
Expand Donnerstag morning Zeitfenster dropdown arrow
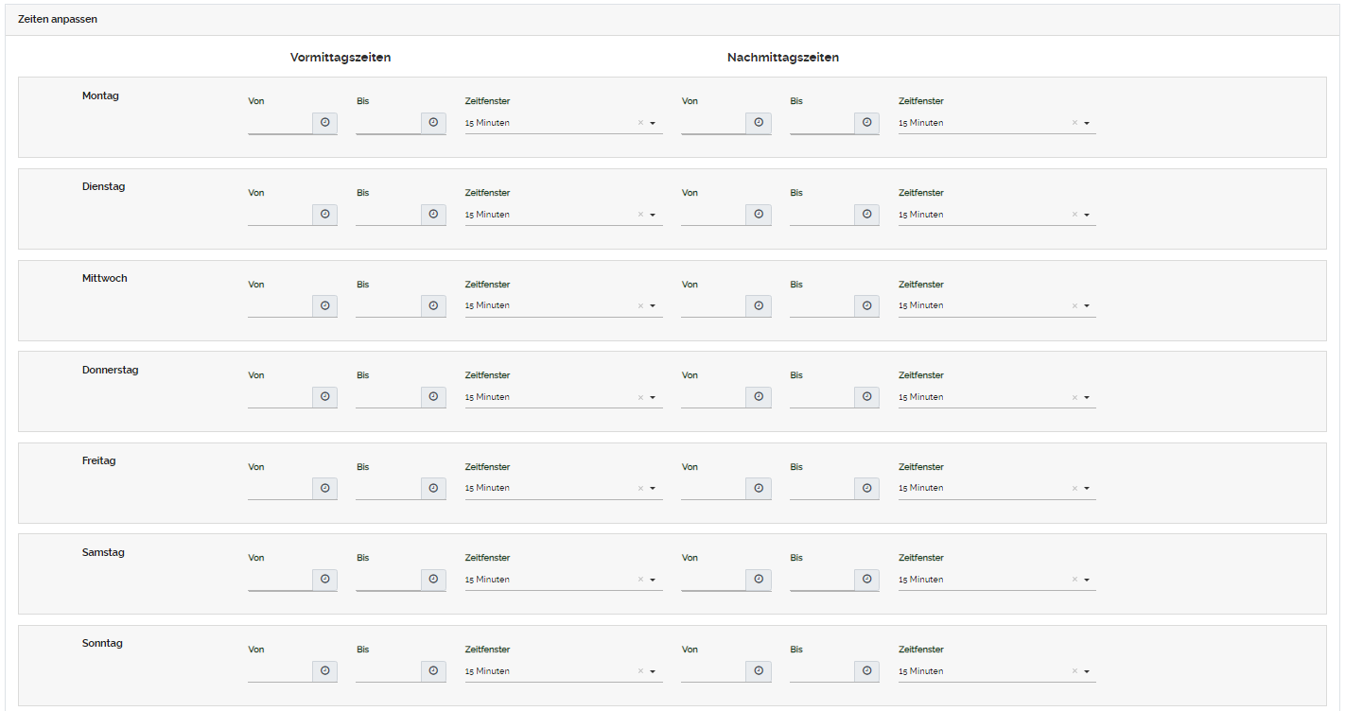pyautogui.click(x=653, y=398)
